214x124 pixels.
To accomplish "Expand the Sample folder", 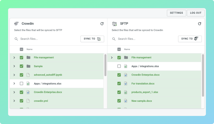I will point(14,66).
